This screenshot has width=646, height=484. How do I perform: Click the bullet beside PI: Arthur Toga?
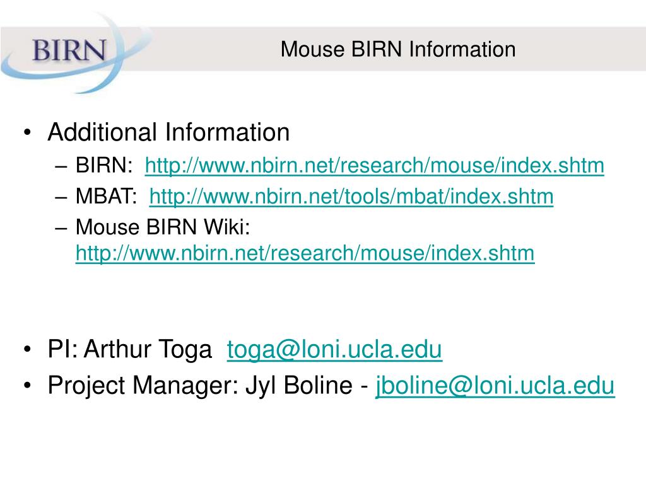pos(27,349)
